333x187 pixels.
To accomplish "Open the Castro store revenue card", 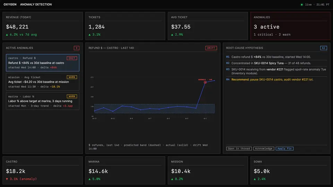I will pos(42,170).
